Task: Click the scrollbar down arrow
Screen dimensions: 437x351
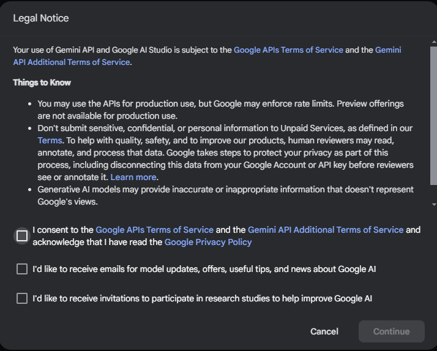Action: point(434,204)
